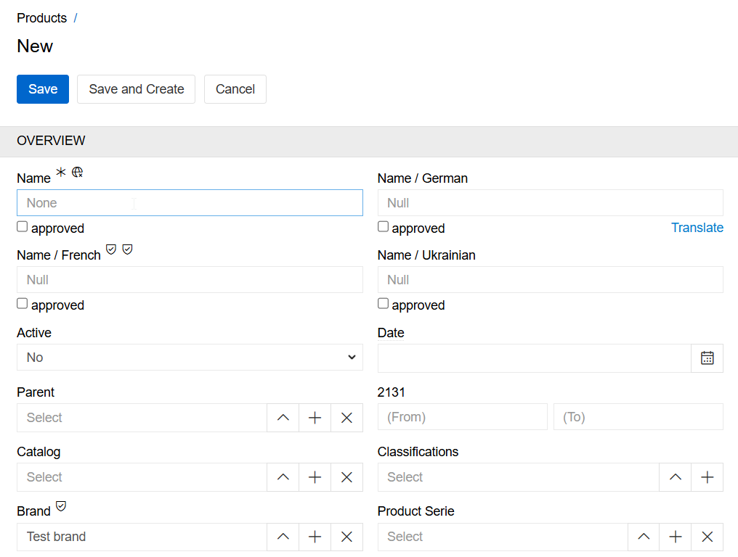Click the OVERVIEW section header
Viewport: 738px width, 557px height.
[x=51, y=141]
